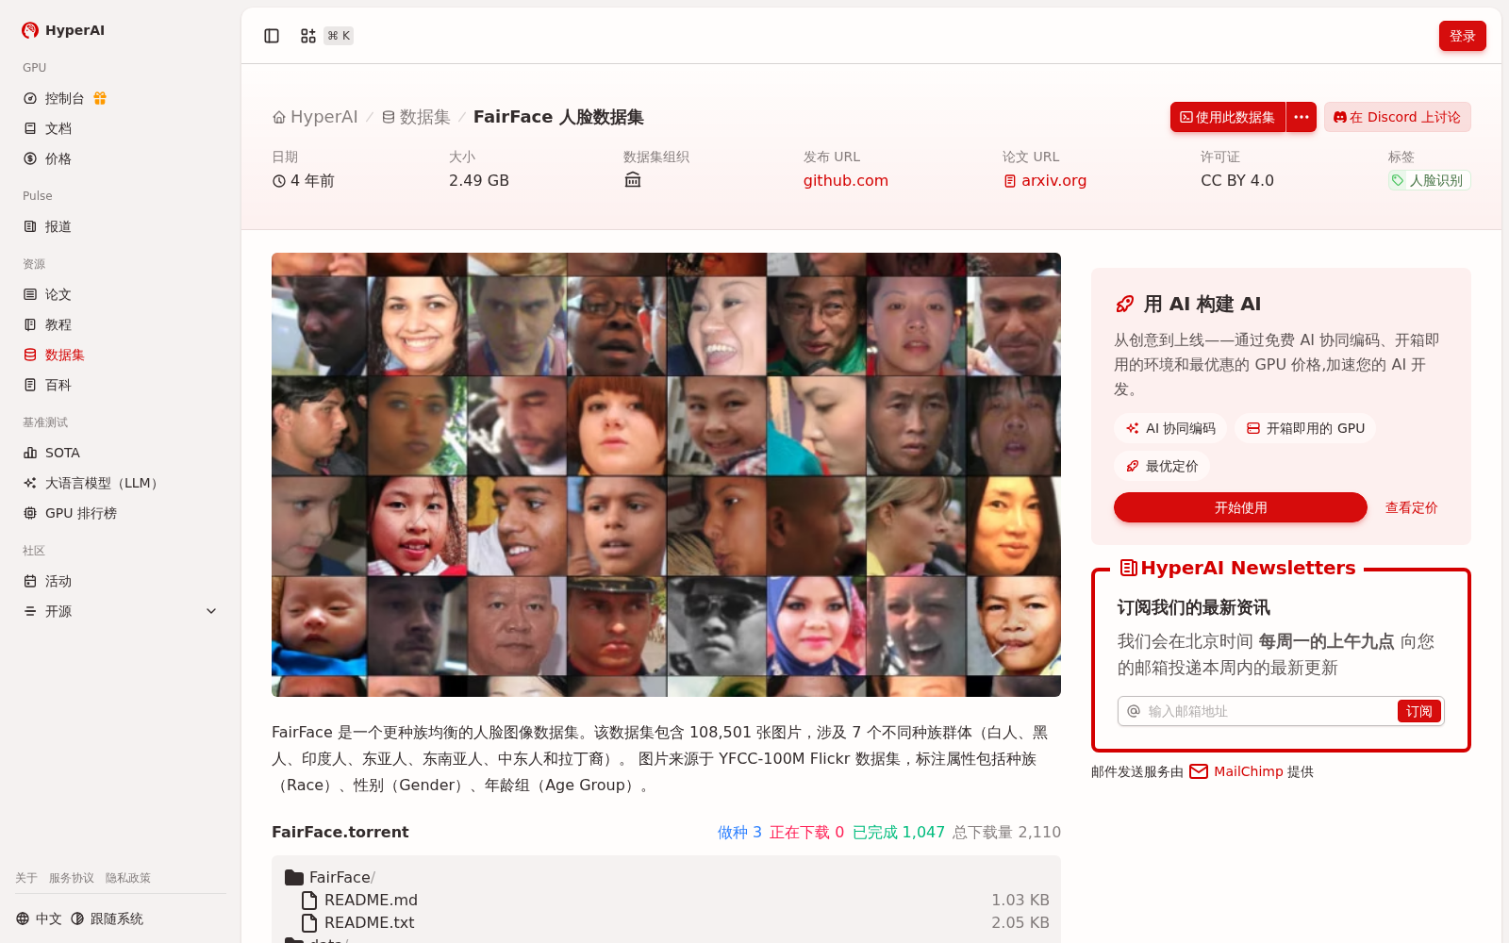Open the 中文 language selector
This screenshot has height=943, width=1509.
click(x=39, y=918)
